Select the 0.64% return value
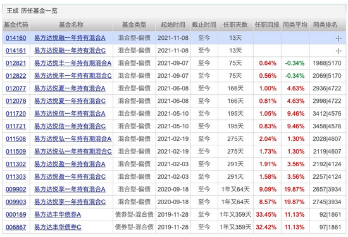The width and height of the screenshot is (348, 237). [268, 63]
